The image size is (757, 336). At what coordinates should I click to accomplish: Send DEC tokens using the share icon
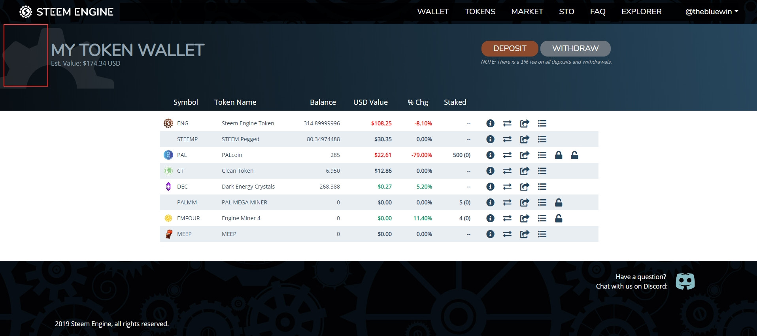[525, 187]
